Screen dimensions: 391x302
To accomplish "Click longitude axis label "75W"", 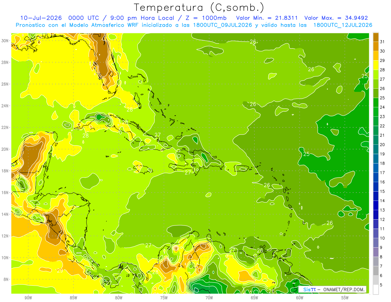I will click(x=164, y=298).
